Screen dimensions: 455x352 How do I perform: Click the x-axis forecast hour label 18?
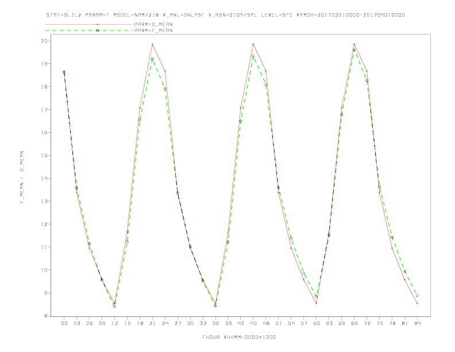140,323
